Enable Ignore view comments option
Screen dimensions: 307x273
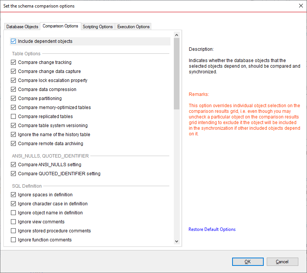[14, 222]
